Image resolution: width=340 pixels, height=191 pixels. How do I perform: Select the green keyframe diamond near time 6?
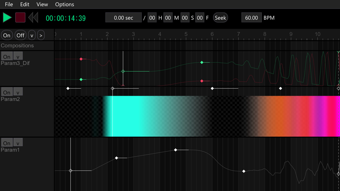pos(202,62)
